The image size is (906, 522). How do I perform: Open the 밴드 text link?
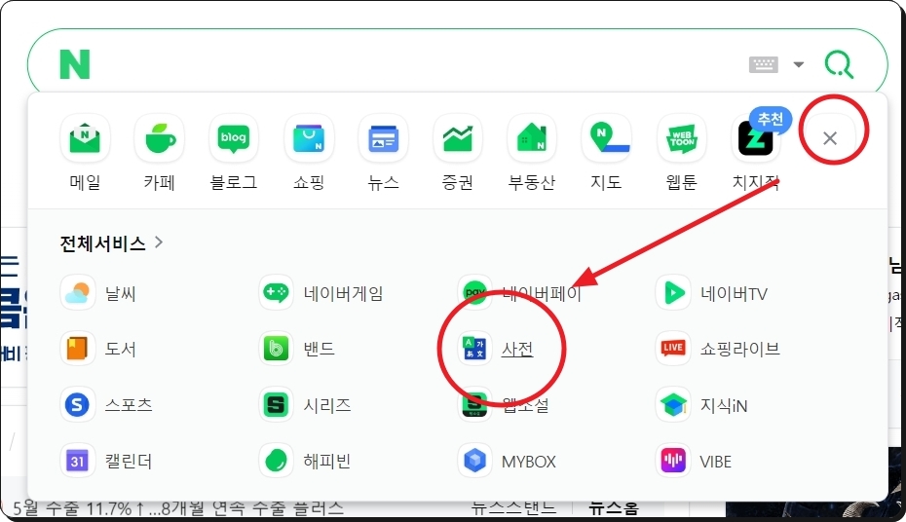(x=319, y=349)
